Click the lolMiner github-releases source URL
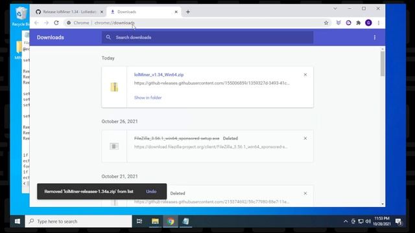Viewport: 415px width, 233px height. pyautogui.click(x=212, y=83)
